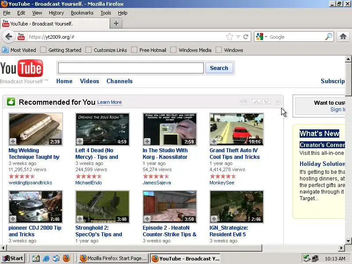Viewport: 352px width, 264px height.
Task: Open the View menu
Action: coord(37,13)
